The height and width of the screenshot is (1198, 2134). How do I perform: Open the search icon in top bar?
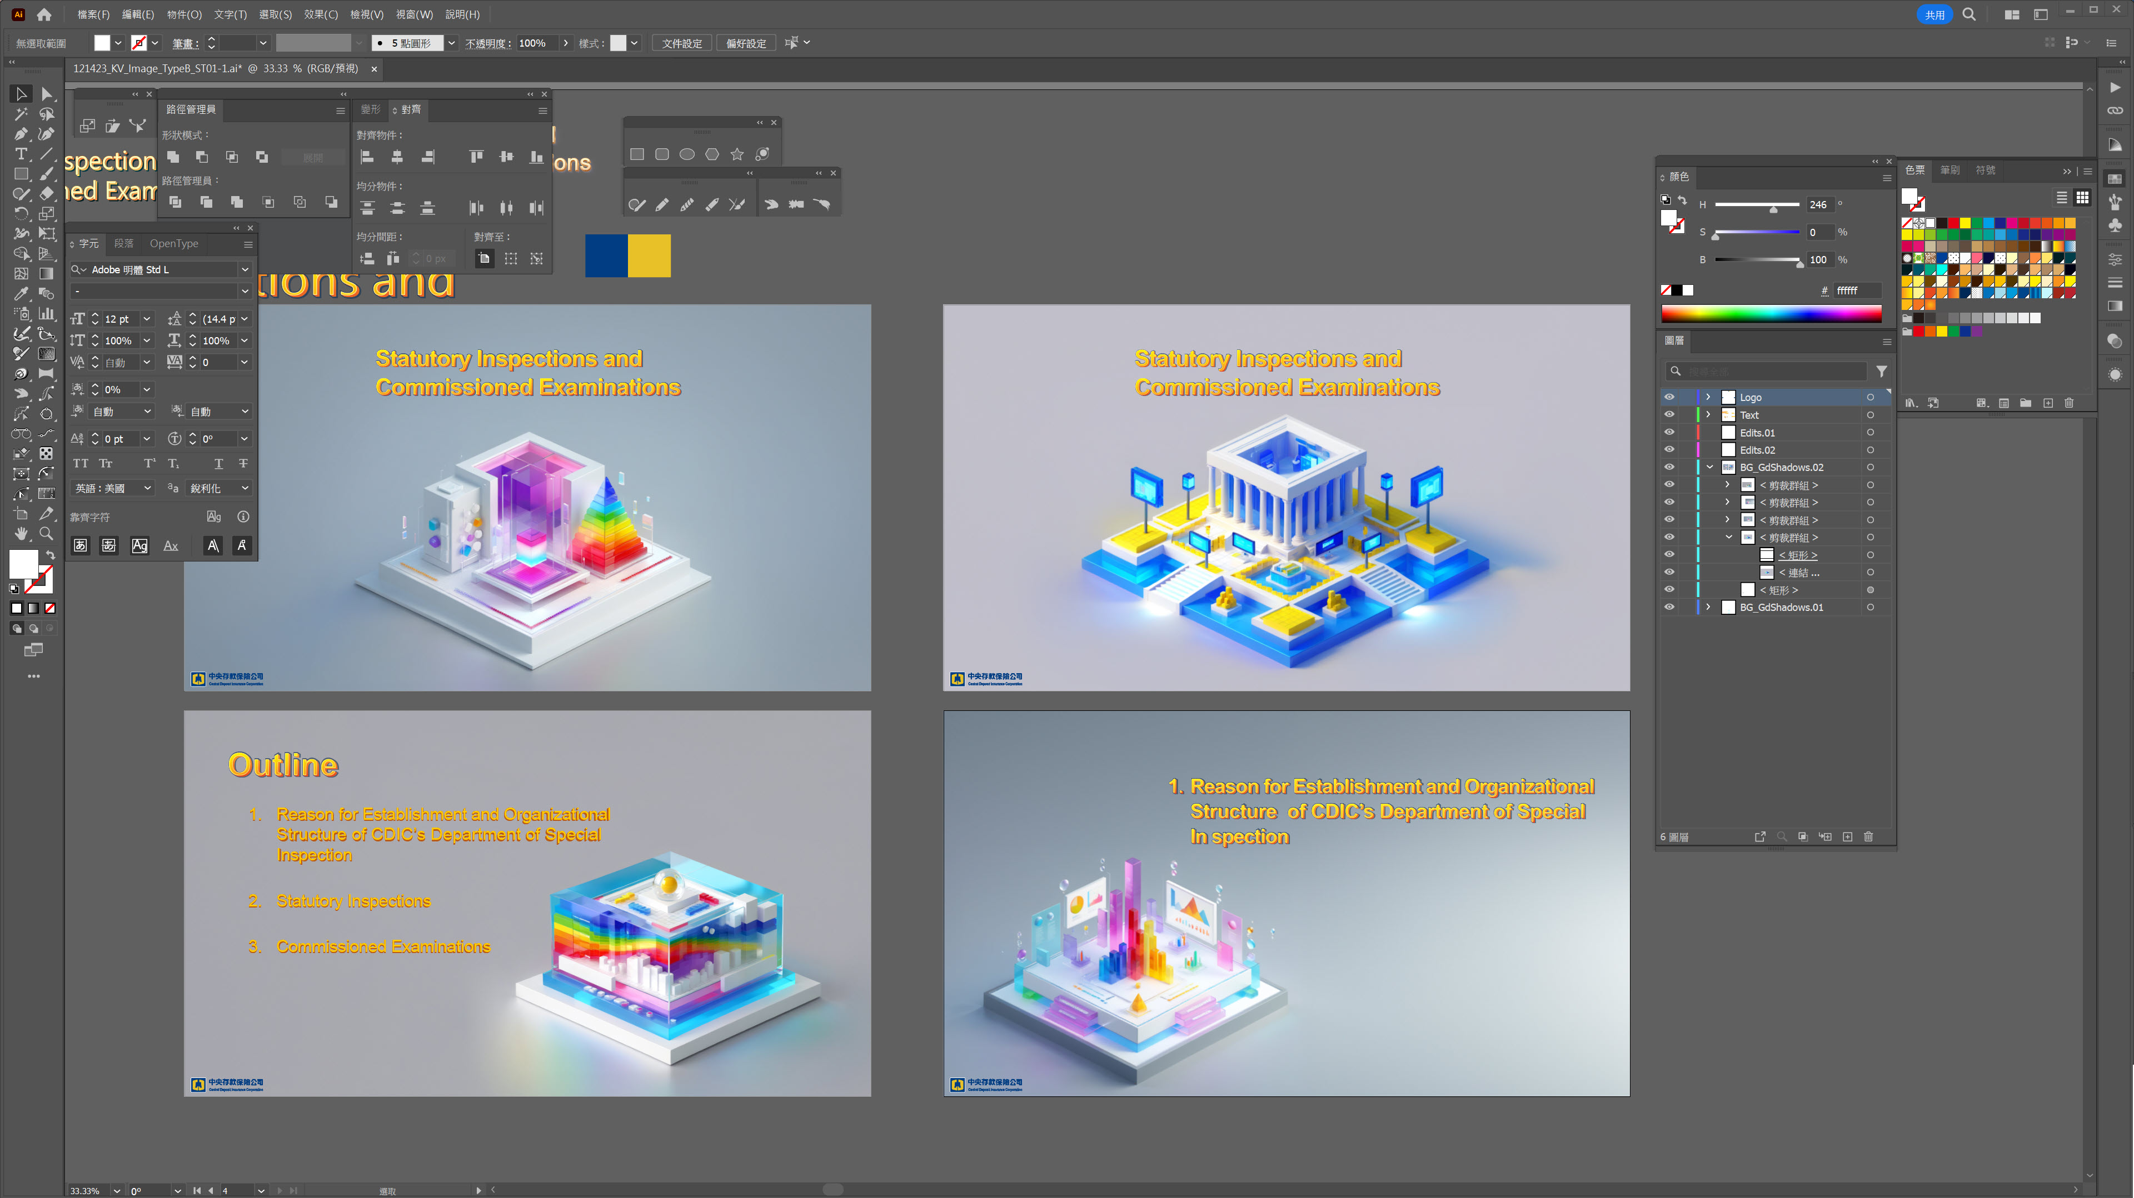point(1969,14)
